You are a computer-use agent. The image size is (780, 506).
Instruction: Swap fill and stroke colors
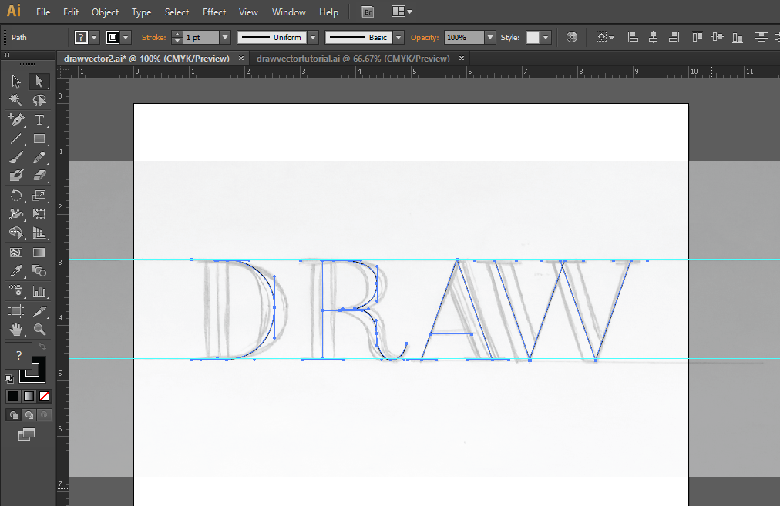tap(42, 346)
